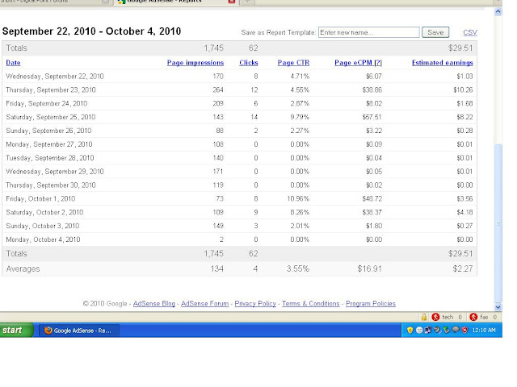Image resolution: width=517 pixels, height=387 pixels.
Task: Click the $8.22 earnings value
Action: click(464, 117)
